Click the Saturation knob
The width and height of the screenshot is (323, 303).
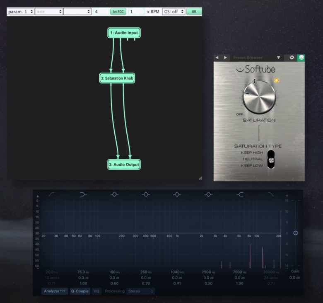coord(259,97)
